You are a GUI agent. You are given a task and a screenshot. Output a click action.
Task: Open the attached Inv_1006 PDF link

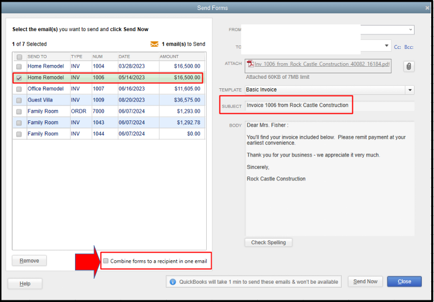click(x=322, y=64)
